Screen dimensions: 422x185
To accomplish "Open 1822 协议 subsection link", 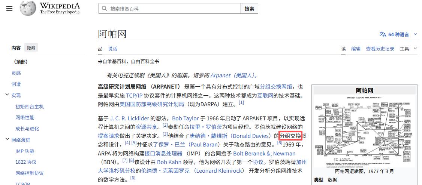I will pyautogui.click(x=26, y=162).
